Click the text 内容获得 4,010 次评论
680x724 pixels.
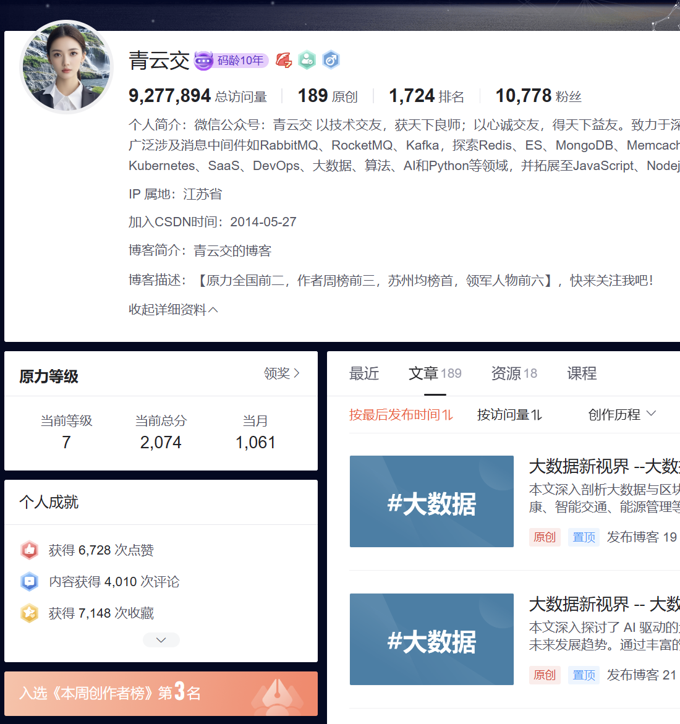coord(114,581)
